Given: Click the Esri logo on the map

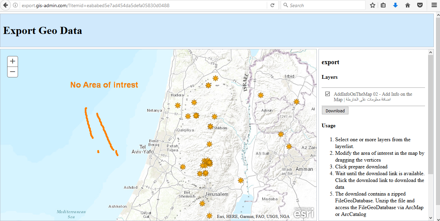Looking at the screenshot, I should click(304, 213).
